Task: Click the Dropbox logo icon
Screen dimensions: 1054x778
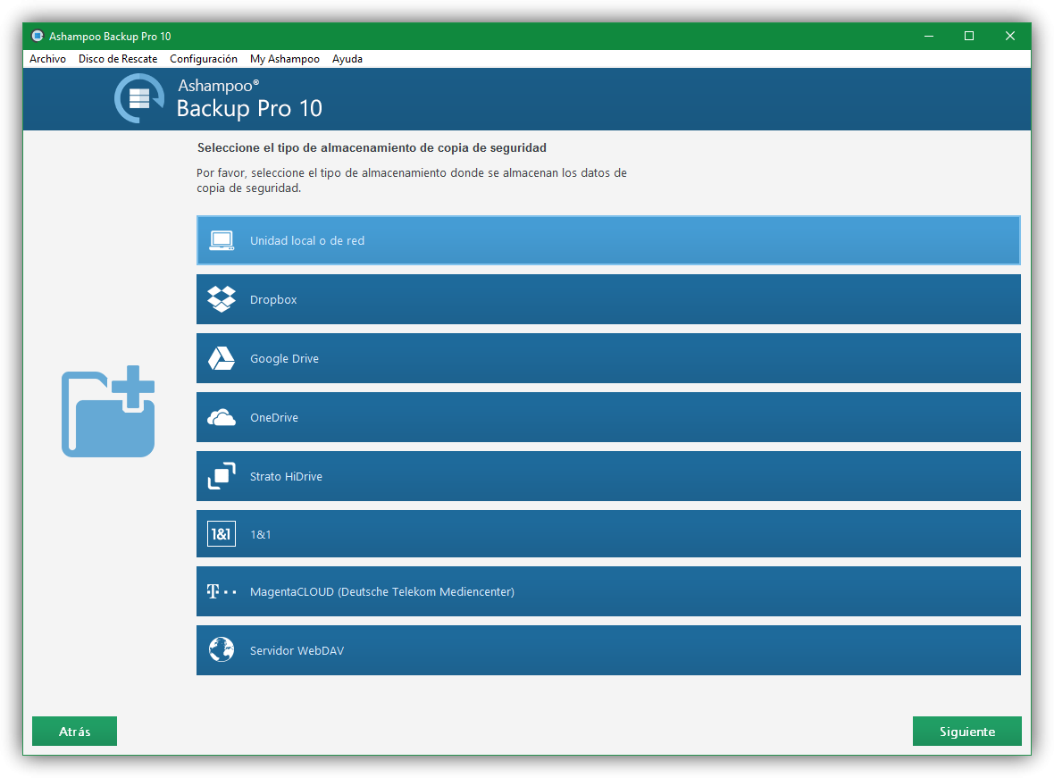Action: [222, 299]
